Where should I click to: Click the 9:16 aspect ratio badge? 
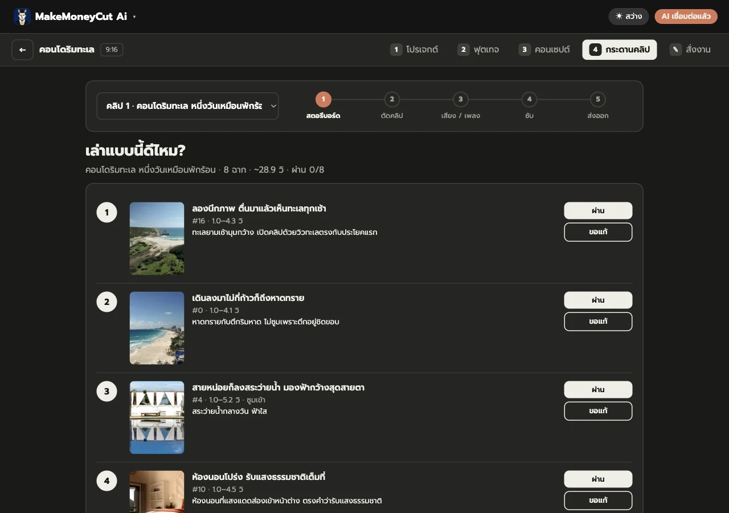click(x=112, y=50)
